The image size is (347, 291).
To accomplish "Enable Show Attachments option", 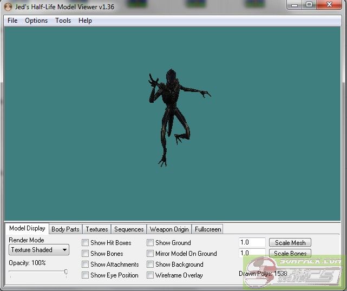I will [x=86, y=264].
